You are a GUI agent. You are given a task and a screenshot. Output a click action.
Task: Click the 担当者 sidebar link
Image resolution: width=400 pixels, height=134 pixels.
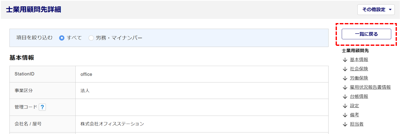(x=357, y=124)
